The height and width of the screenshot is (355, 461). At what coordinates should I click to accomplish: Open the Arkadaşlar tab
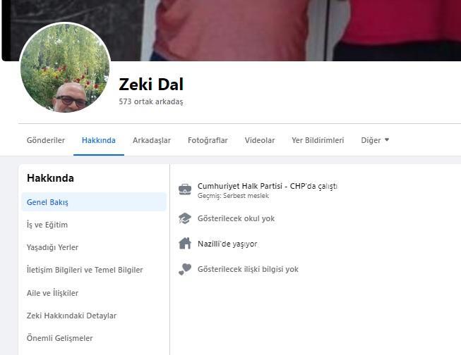pyautogui.click(x=152, y=140)
